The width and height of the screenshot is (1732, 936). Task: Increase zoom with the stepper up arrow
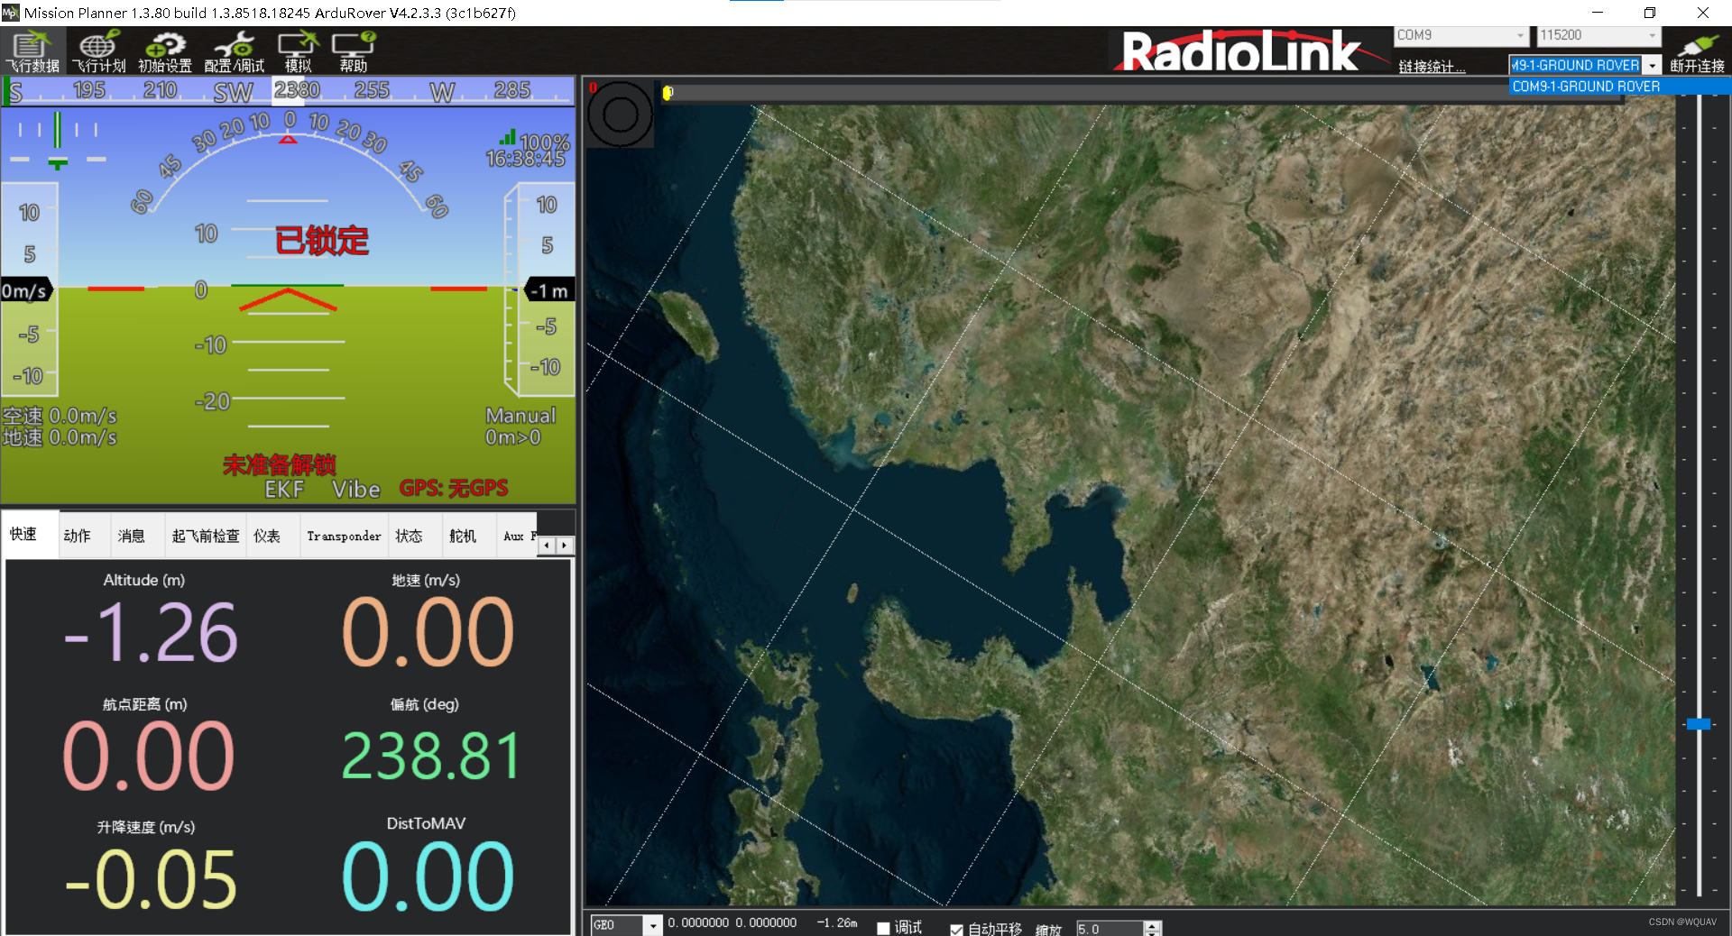tap(1152, 925)
